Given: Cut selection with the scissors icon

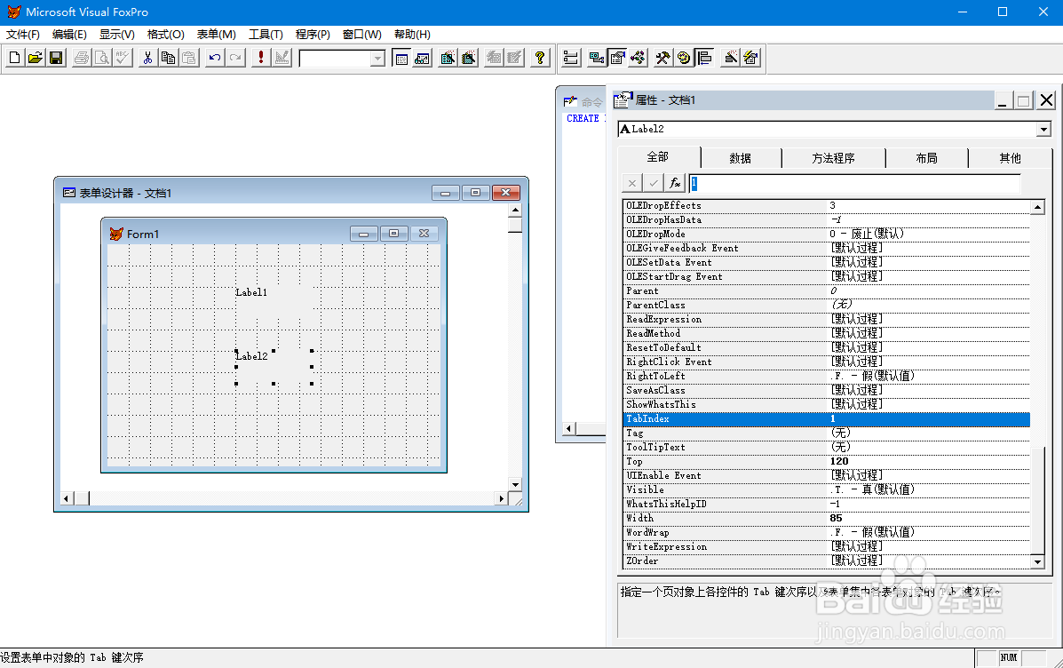Looking at the screenshot, I should click(147, 58).
